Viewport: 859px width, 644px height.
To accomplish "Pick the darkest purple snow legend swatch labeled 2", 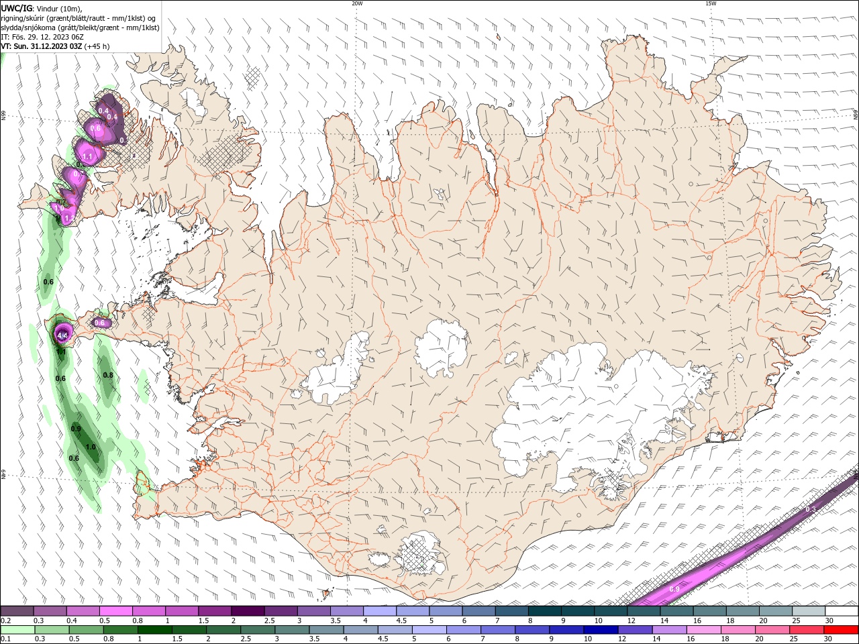I will [248, 611].
